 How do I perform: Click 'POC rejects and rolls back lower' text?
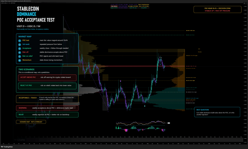coord(52,56)
